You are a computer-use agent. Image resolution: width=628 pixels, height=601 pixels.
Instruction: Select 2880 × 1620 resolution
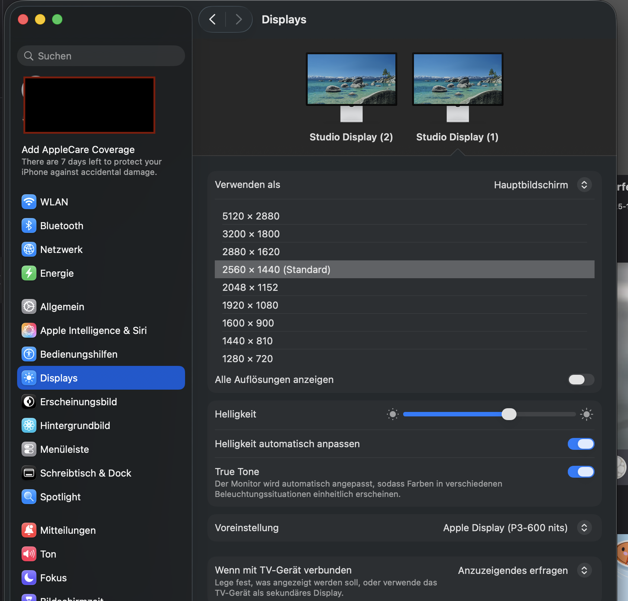pos(404,251)
